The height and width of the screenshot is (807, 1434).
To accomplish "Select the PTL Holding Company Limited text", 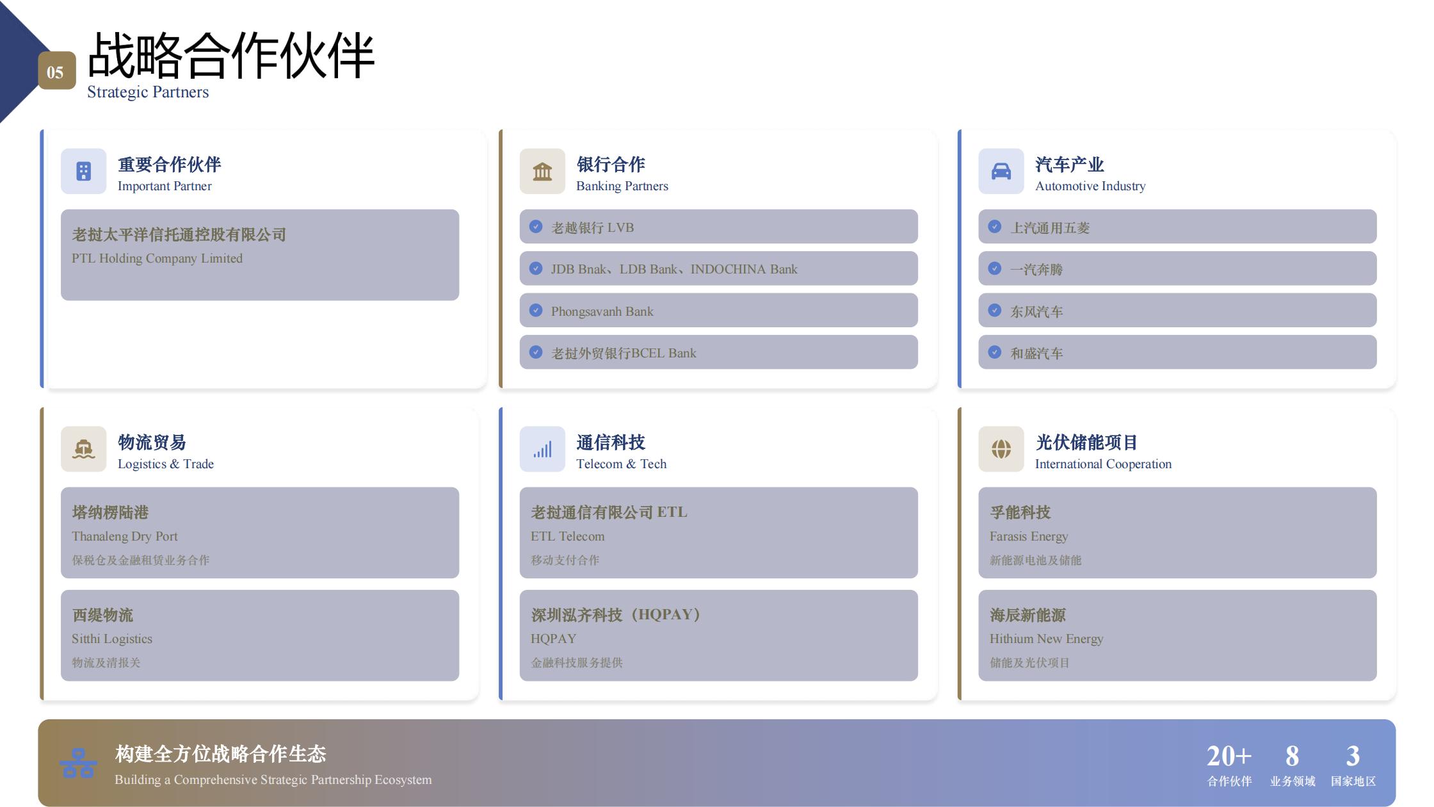I will click(157, 259).
